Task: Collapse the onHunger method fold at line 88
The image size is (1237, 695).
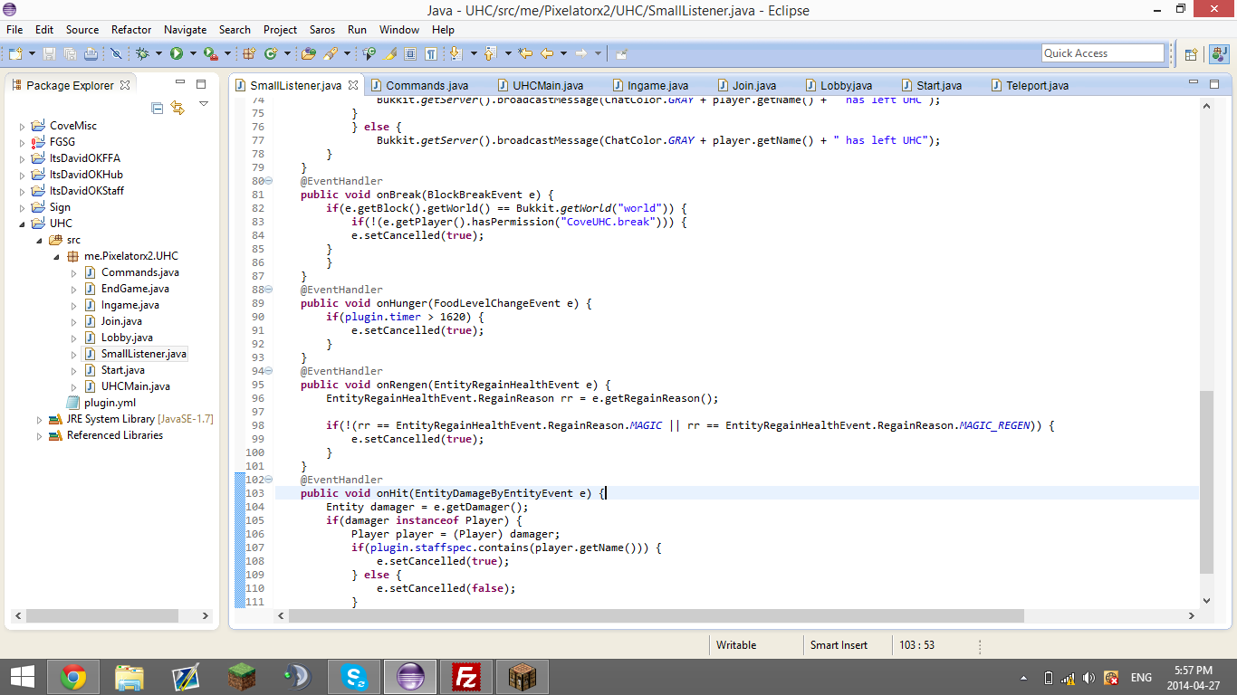Action: click(269, 290)
